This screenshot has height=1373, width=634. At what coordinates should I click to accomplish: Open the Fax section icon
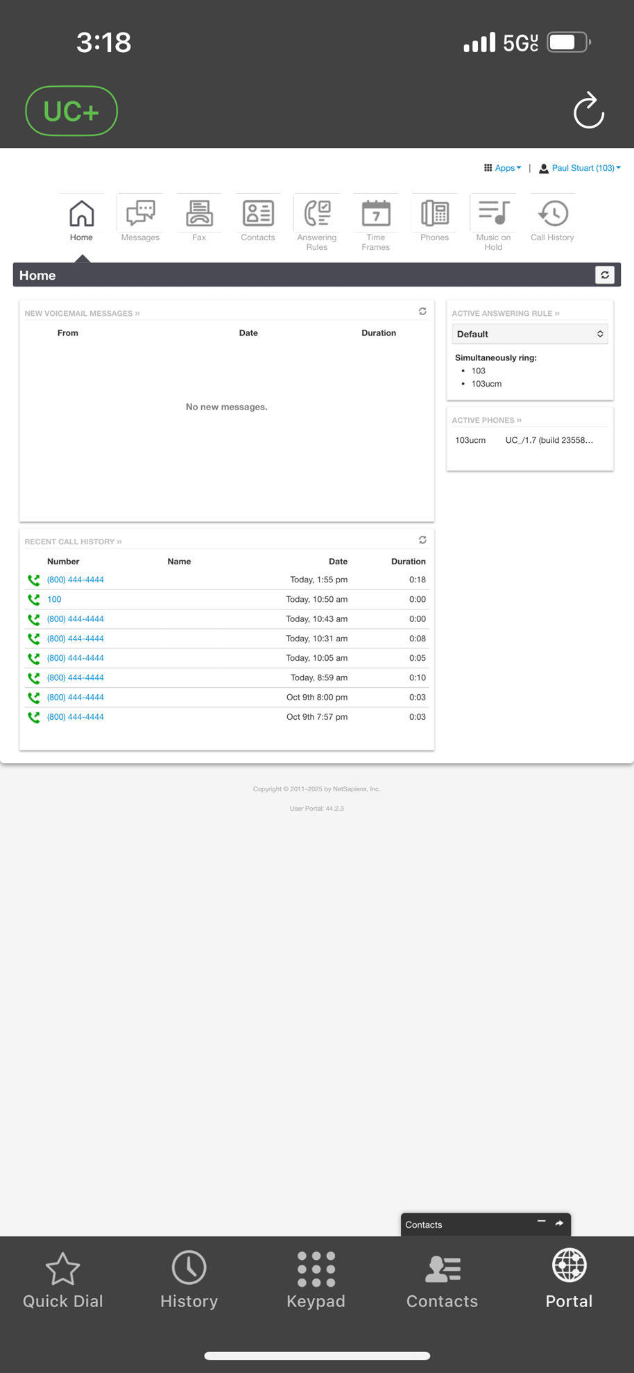click(199, 214)
